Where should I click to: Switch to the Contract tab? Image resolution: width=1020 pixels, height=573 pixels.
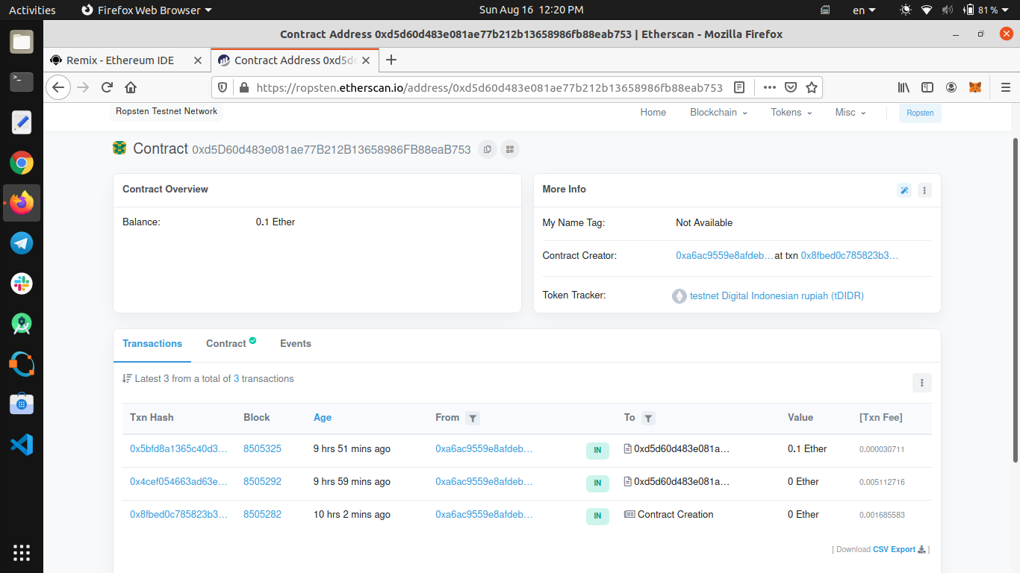pos(231,344)
